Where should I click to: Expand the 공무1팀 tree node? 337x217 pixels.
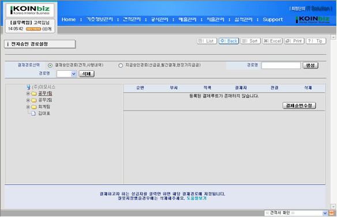coord(28,93)
